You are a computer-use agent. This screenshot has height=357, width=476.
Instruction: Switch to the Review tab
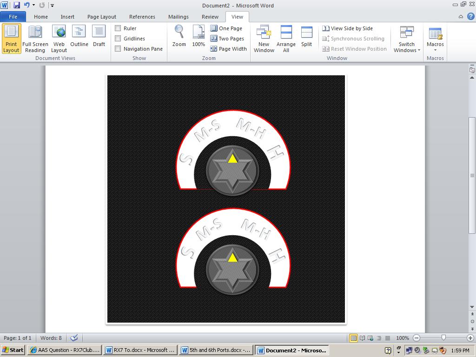tap(210, 17)
